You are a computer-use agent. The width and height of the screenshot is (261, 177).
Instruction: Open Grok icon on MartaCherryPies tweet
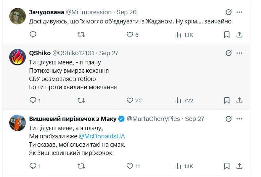229,119
